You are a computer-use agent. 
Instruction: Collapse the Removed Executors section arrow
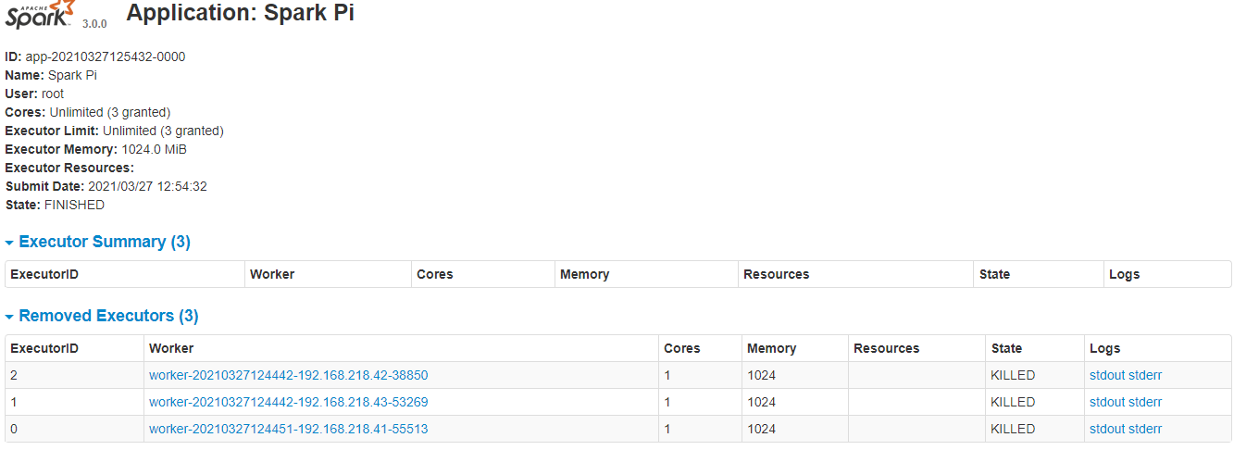point(10,317)
